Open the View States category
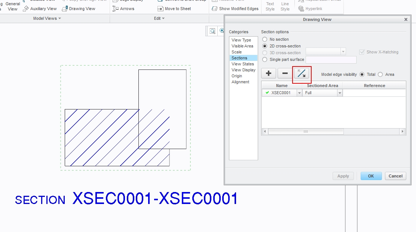The width and height of the screenshot is (416, 232). point(242,64)
